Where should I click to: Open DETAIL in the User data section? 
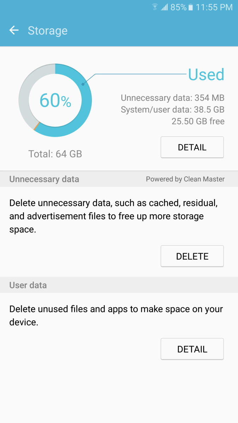click(192, 349)
